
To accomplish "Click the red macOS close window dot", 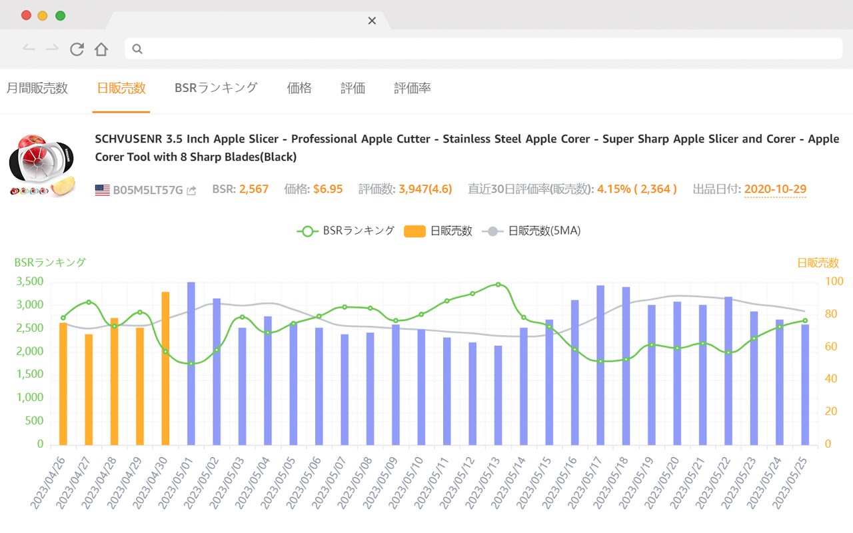I will (26, 15).
